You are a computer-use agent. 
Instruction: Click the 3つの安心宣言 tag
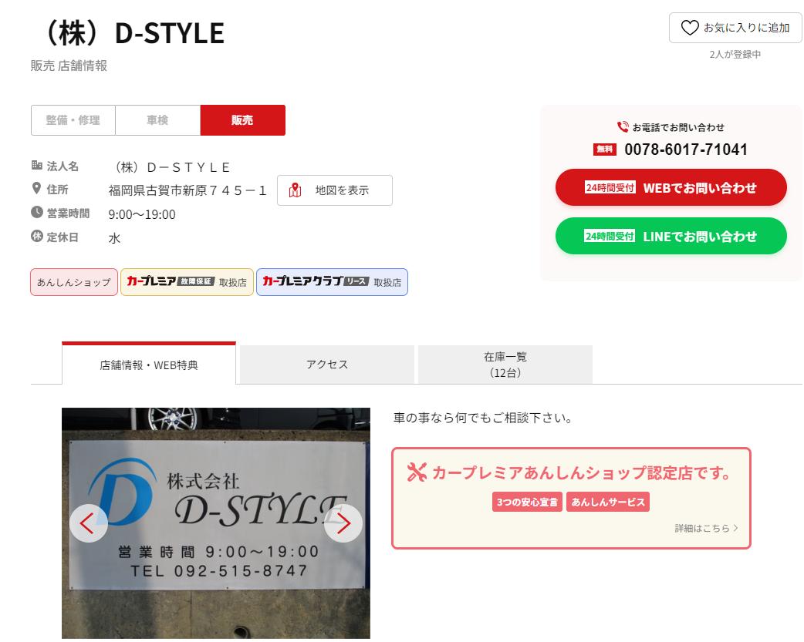coord(527,503)
